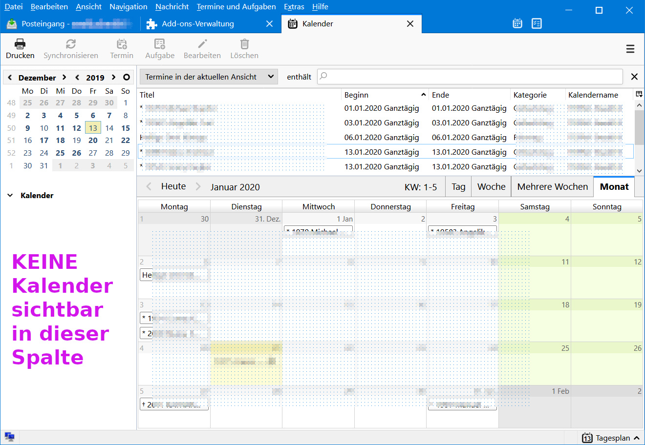The height and width of the screenshot is (445, 645).
Task: Navigate to next month in main view
Action: click(x=198, y=186)
